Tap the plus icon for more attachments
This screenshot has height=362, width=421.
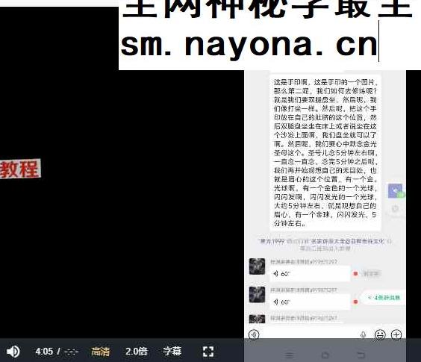396,334
